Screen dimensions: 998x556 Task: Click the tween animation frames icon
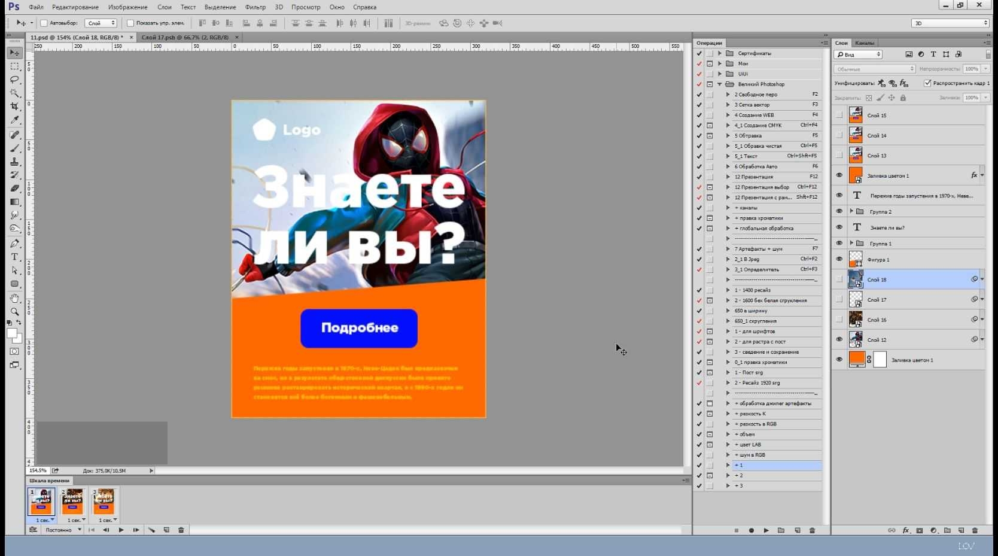click(x=151, y=530)
